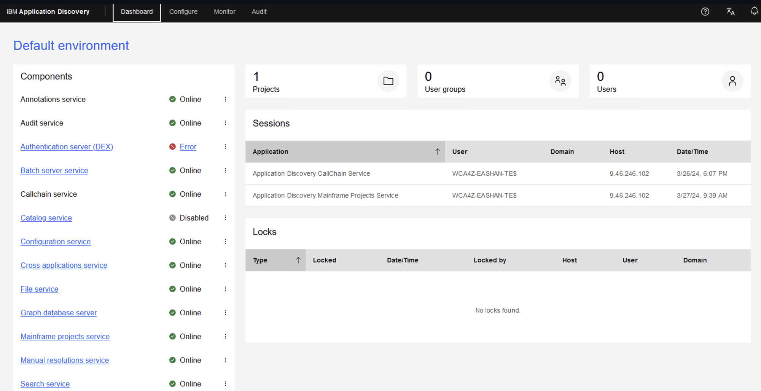This screenshot has width=761, height=391.
Task: Click the Default environment heading
Action: pos(71,46)
